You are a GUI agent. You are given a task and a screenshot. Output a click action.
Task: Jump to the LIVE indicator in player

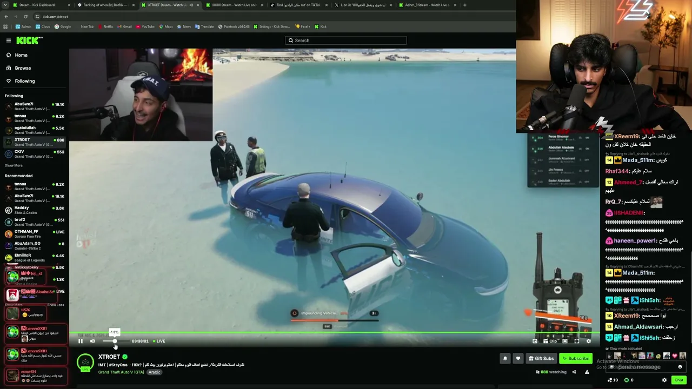pyautogui.click(x=159, y=341)
